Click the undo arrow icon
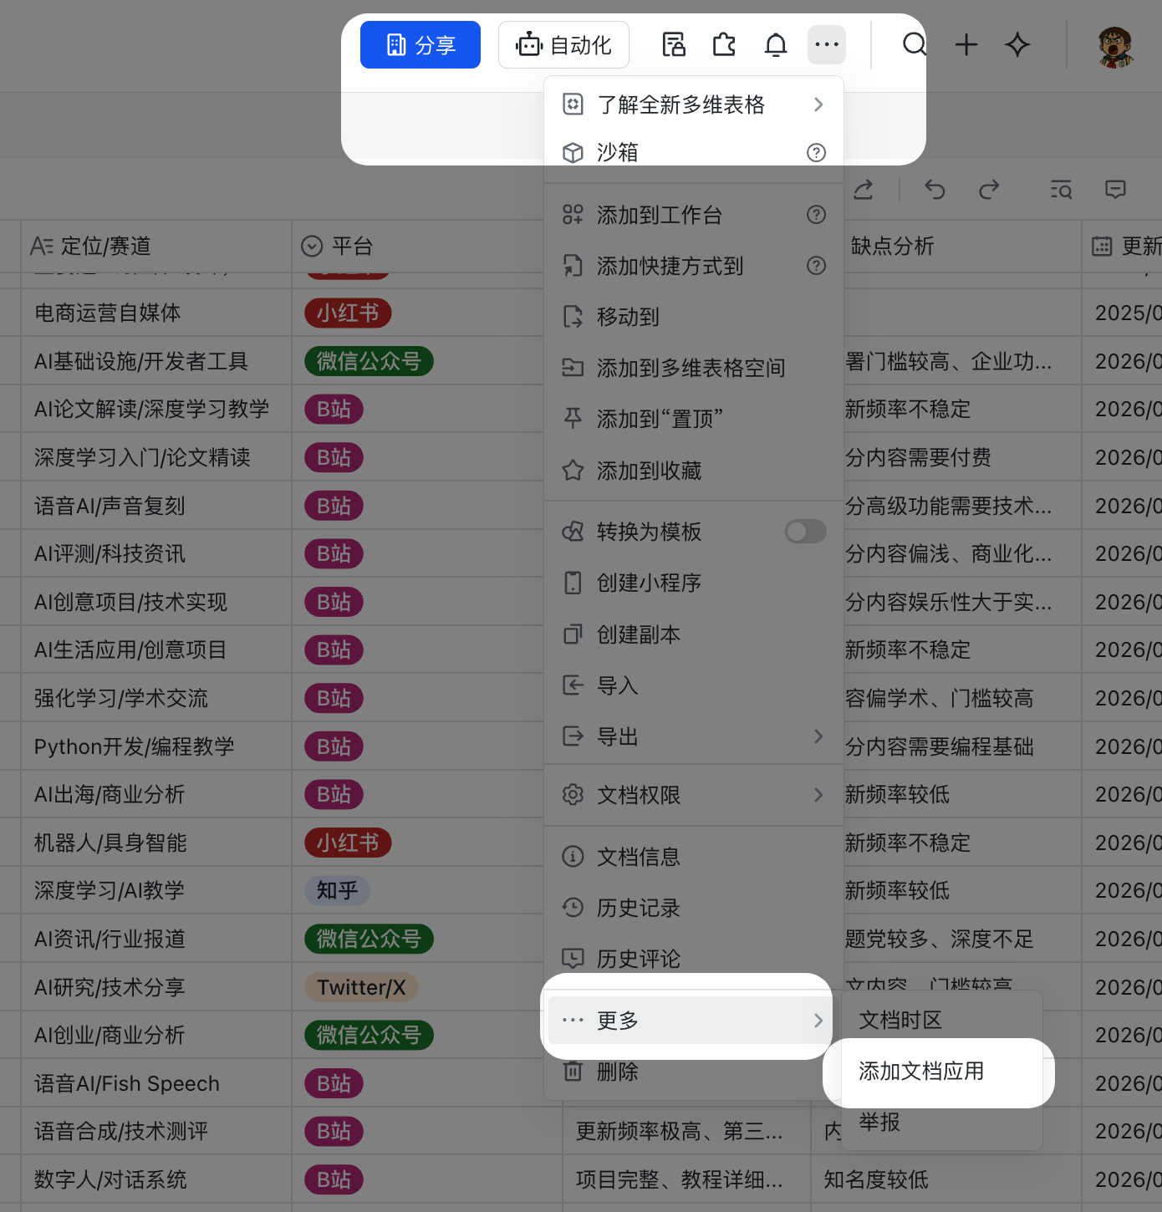 click(935, 190)
